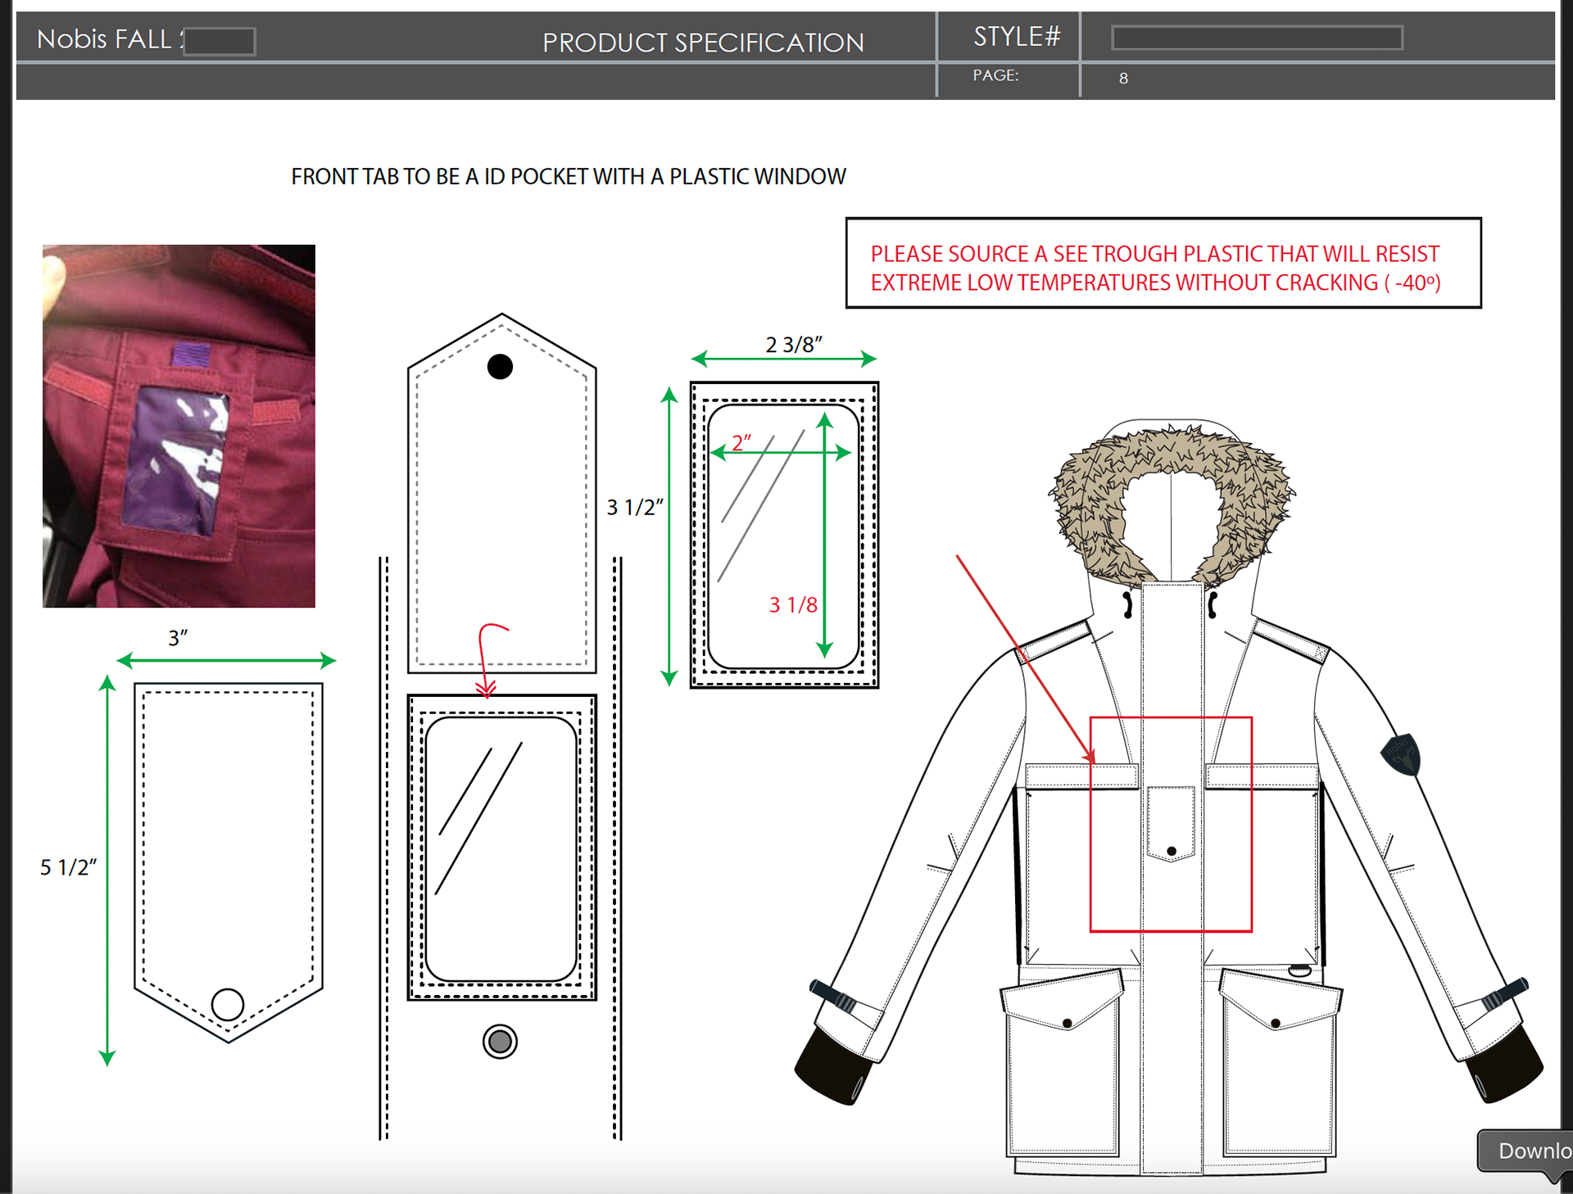
Task: Click the grey snap button below window pocket
Action: point(500,1042)
